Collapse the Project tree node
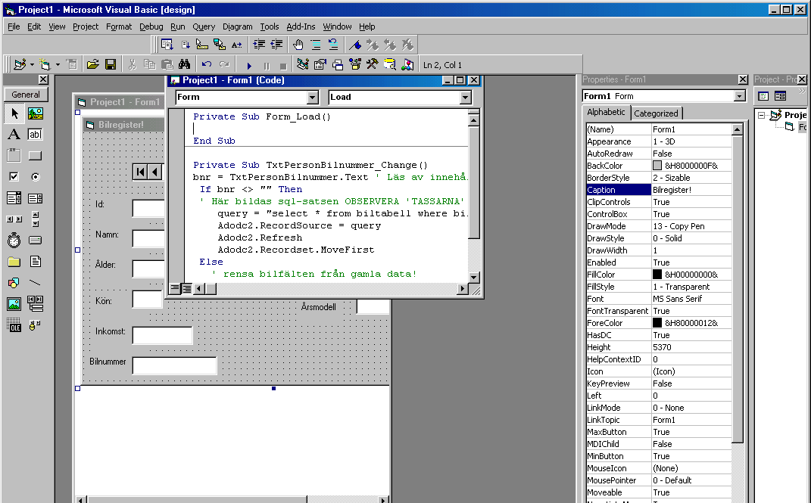811x503 pixels. (761, 115)
